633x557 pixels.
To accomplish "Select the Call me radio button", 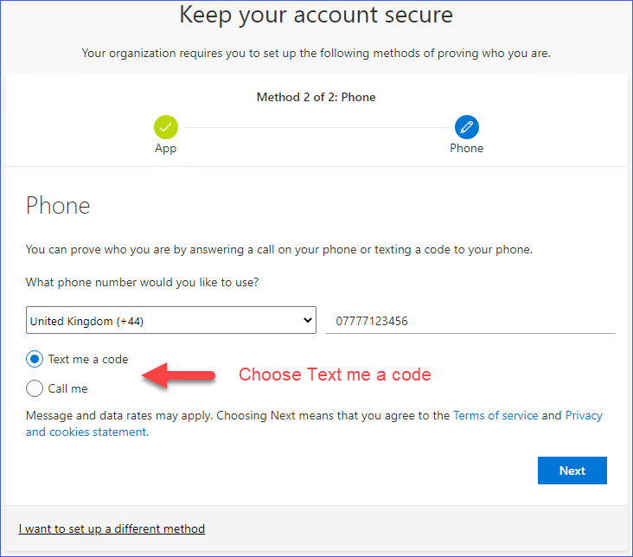I will [x=35, y=388].
